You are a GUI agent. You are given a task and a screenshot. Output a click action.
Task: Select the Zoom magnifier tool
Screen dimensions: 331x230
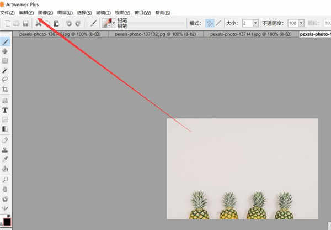click(x=5, y=180)
